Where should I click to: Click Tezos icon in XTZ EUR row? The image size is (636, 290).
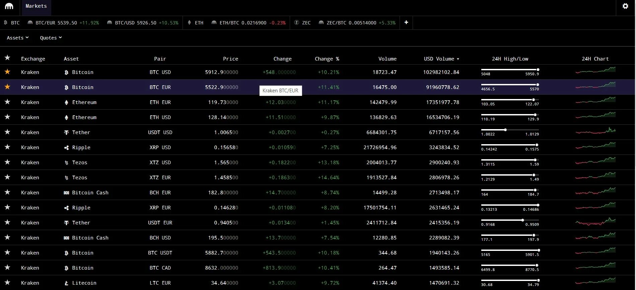pos(66,178)
